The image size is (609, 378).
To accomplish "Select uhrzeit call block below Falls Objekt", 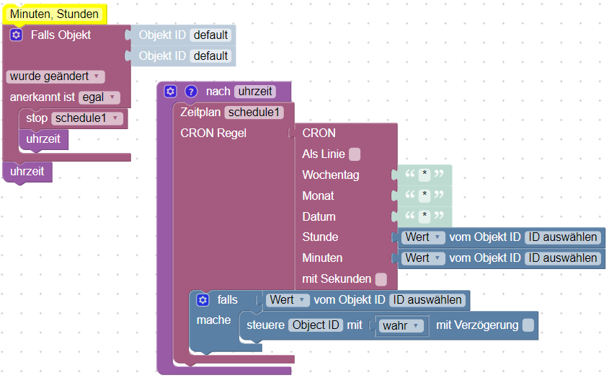I will pos(27,172).
